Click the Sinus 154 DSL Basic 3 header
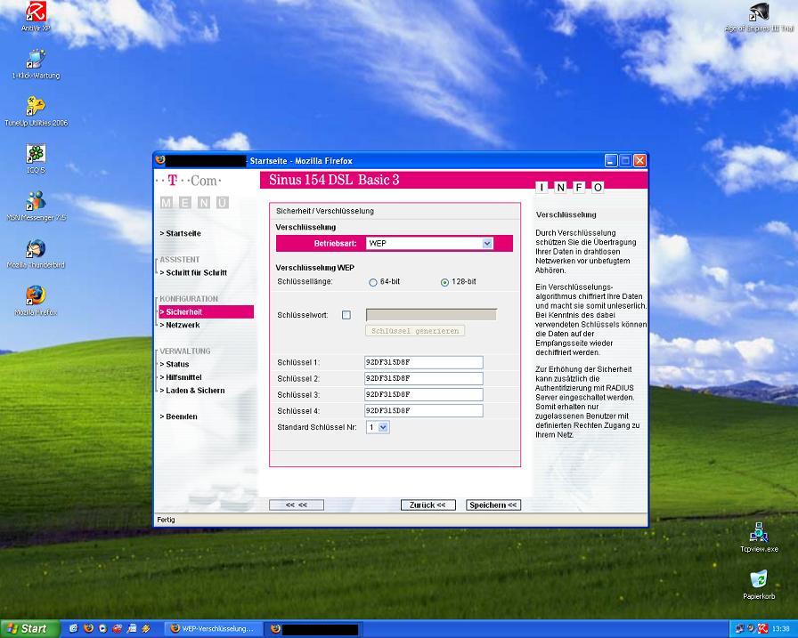This screenshot has width=798, height=638. (334, 180)
